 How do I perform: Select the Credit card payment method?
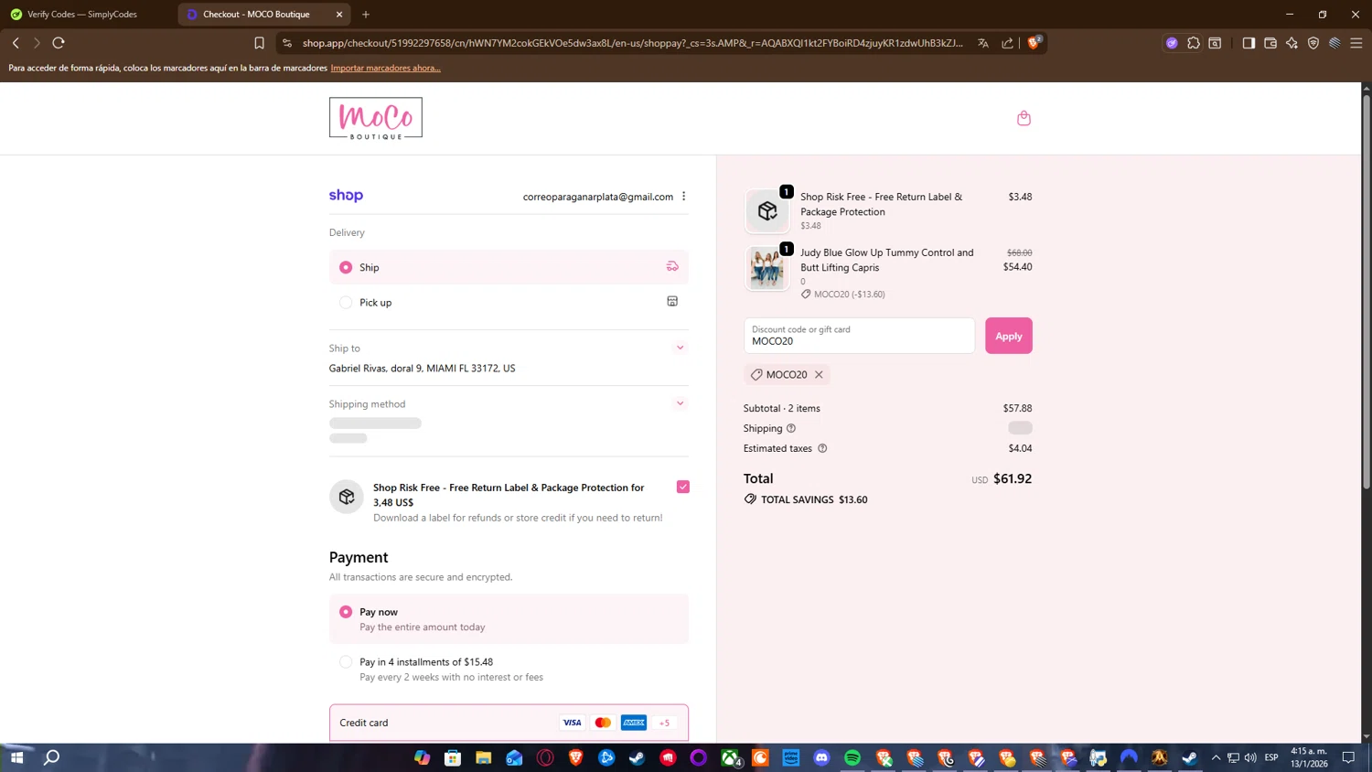pos(509,723)
